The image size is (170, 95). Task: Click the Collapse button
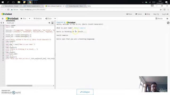pos(85,92)
